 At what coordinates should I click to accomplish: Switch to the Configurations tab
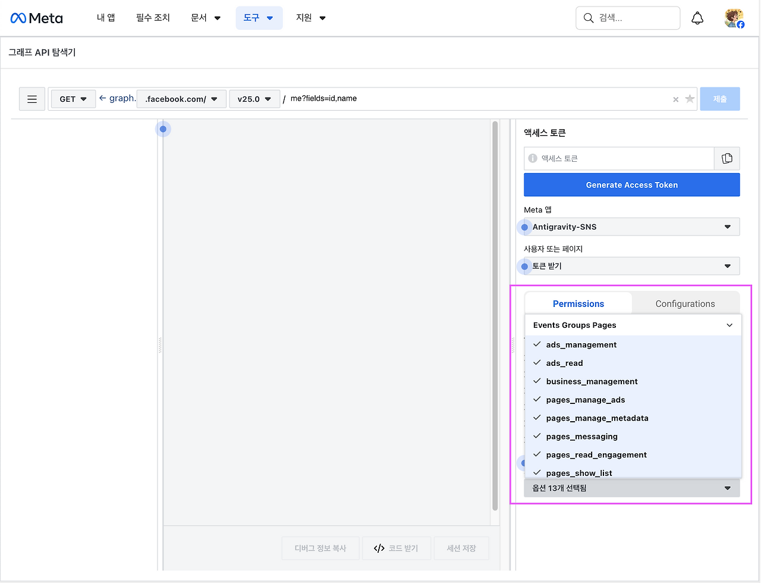coord(685,303)
